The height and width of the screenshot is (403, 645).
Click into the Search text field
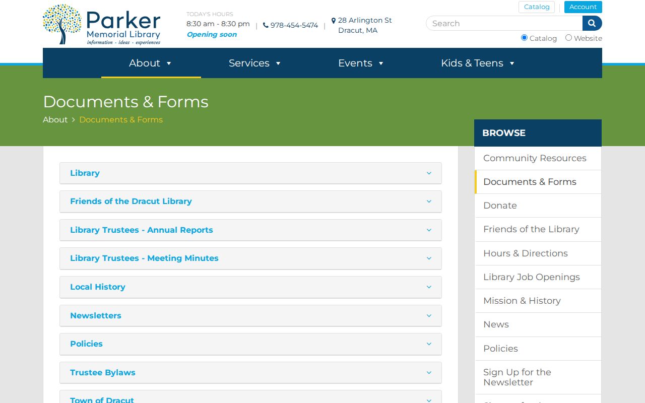[504, 23]
